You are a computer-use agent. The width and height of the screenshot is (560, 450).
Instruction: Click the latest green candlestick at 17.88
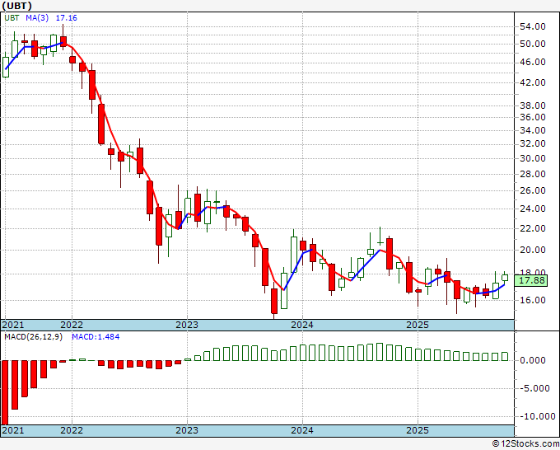[505, 278]
